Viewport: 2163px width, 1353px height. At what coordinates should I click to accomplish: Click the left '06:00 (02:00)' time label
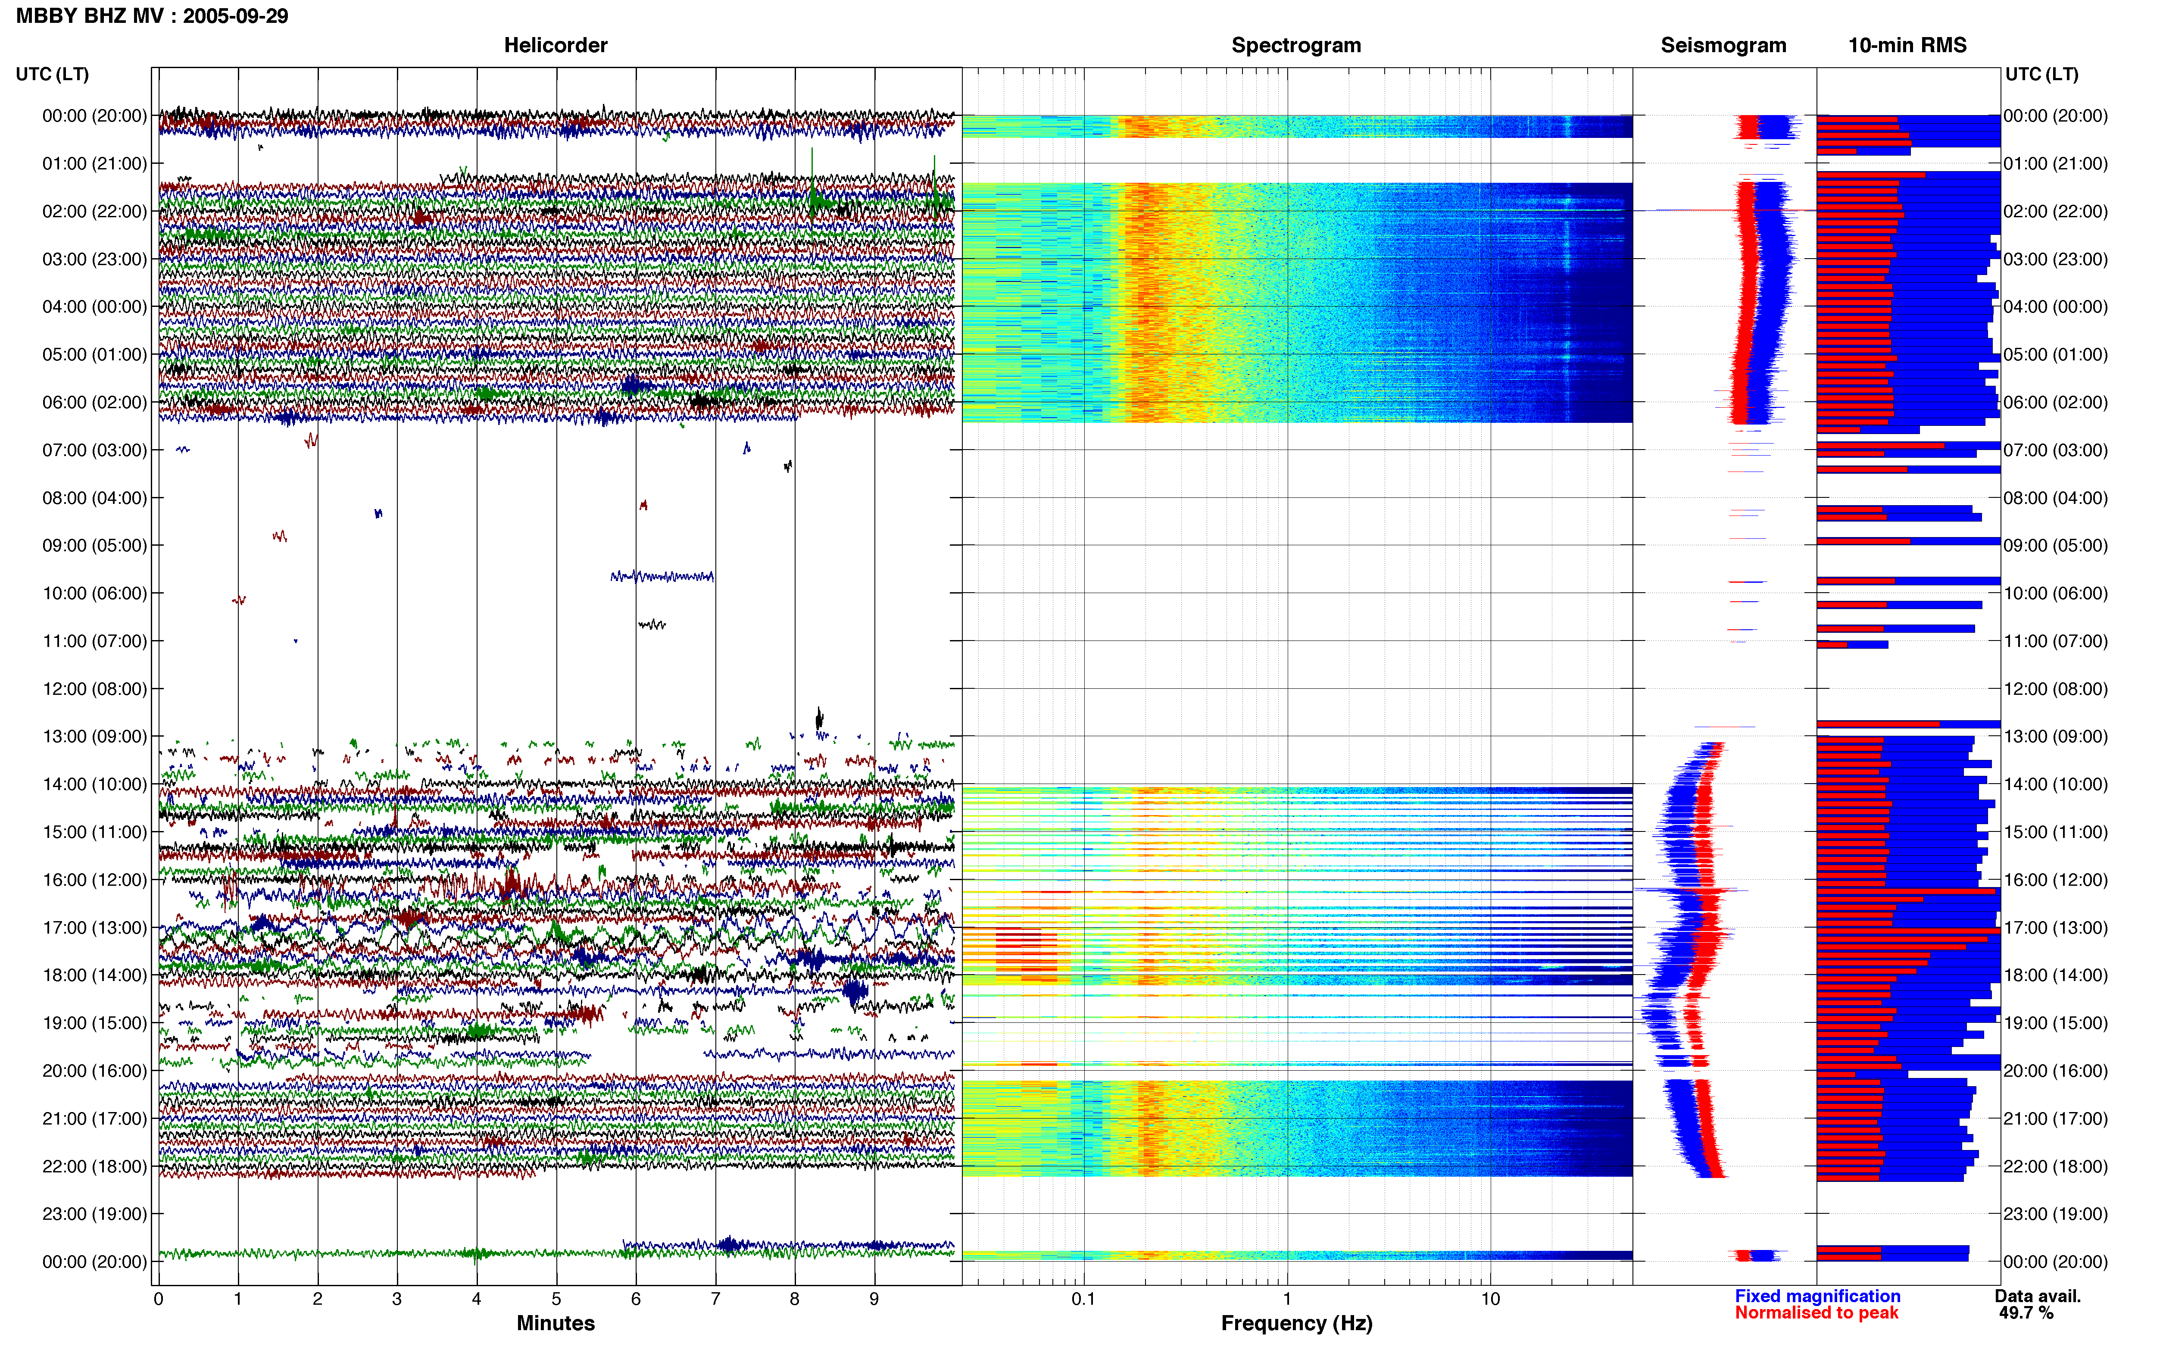coord(94,403)
